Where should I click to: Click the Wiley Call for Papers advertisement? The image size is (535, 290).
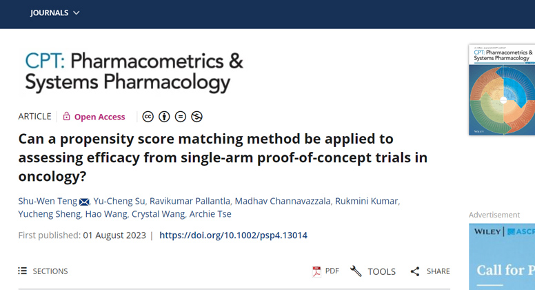click(x=501, y=257)
